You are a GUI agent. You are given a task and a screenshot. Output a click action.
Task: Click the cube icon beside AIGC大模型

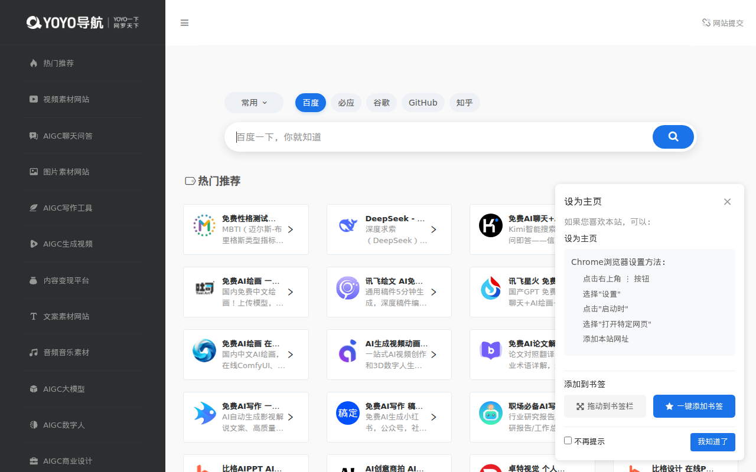[34, 389]
